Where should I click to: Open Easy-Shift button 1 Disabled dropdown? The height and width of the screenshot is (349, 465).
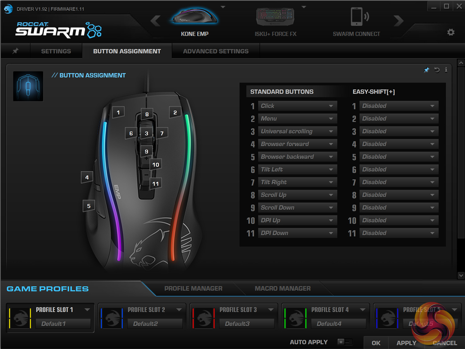(x=399, y=106)
